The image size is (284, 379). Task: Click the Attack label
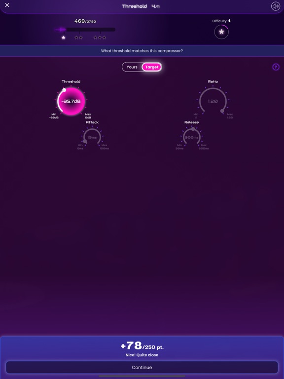tap(92, 122)
